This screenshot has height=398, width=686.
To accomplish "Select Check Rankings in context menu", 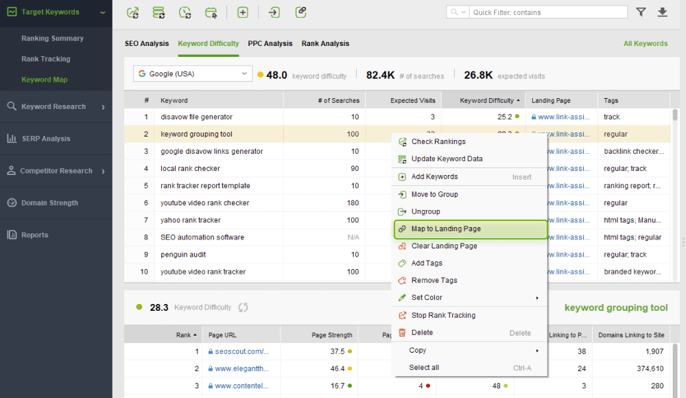I will click(x=471, y=141).
